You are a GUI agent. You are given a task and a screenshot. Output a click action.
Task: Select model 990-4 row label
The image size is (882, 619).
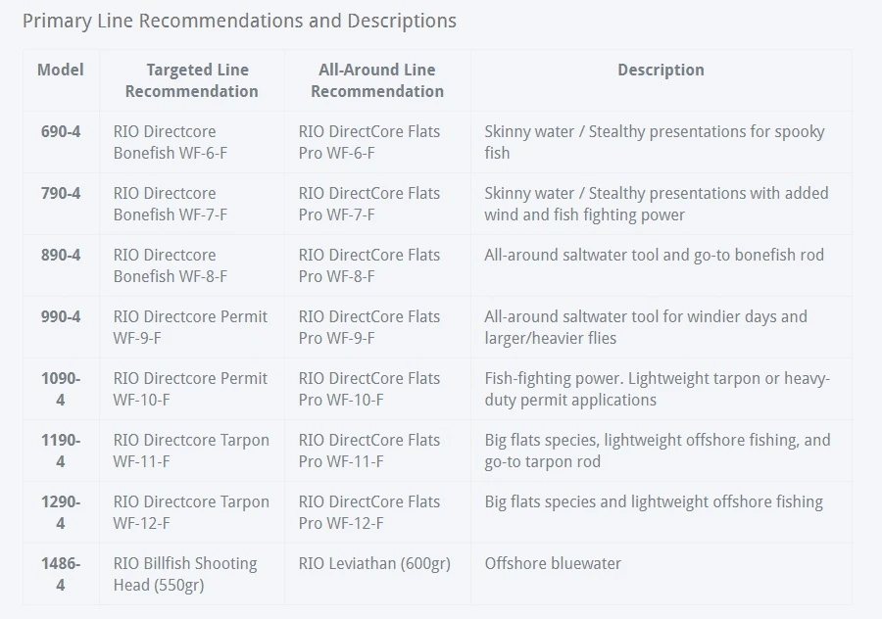pos(61,316)
